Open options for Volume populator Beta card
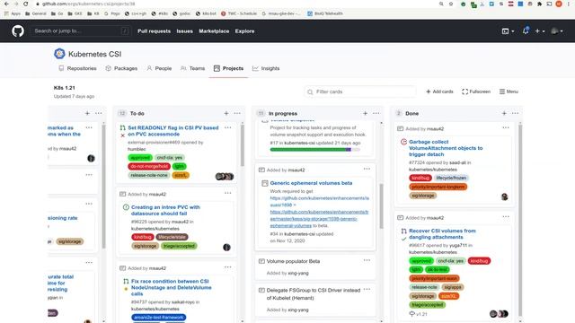575x323 pixels. coord(367,260)
